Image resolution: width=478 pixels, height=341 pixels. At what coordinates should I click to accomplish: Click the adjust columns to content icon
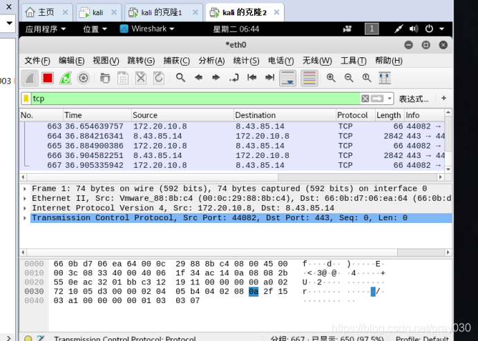point(385,78)
